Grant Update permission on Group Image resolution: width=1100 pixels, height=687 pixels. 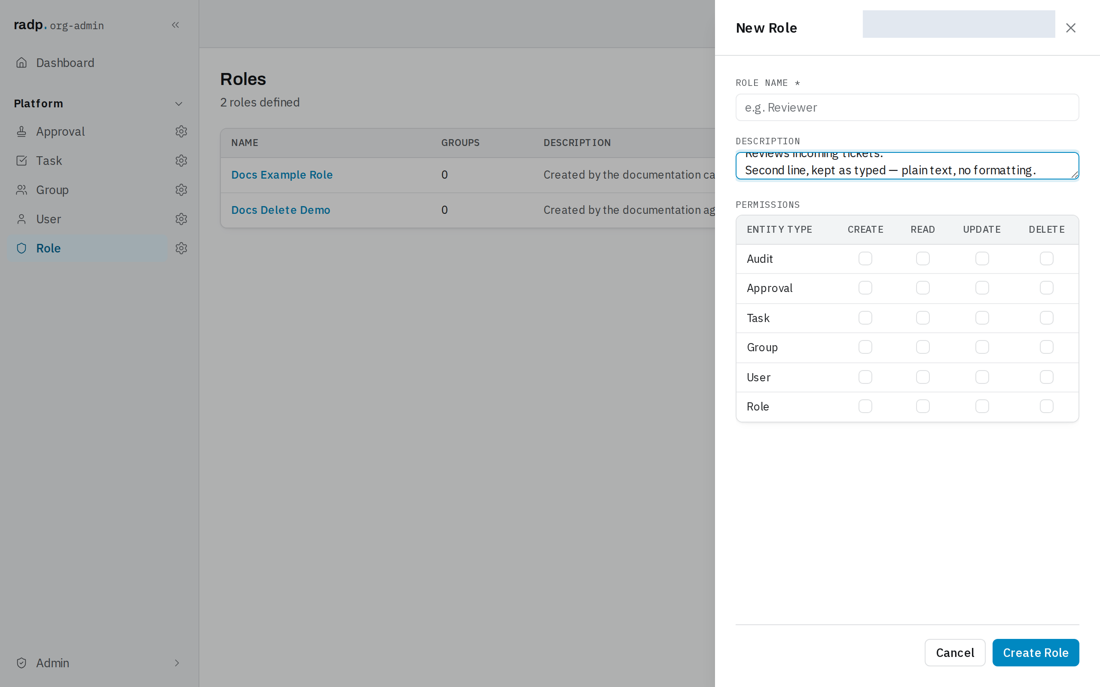pos(982,347)
